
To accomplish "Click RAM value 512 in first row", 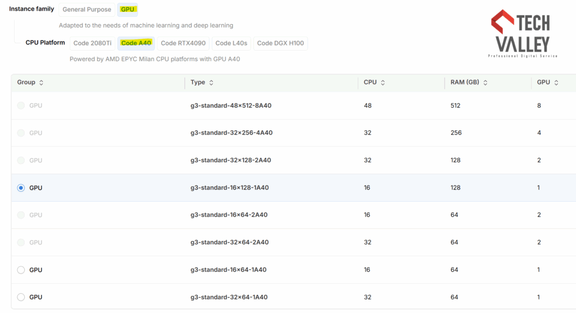I will tap(456, 106).
